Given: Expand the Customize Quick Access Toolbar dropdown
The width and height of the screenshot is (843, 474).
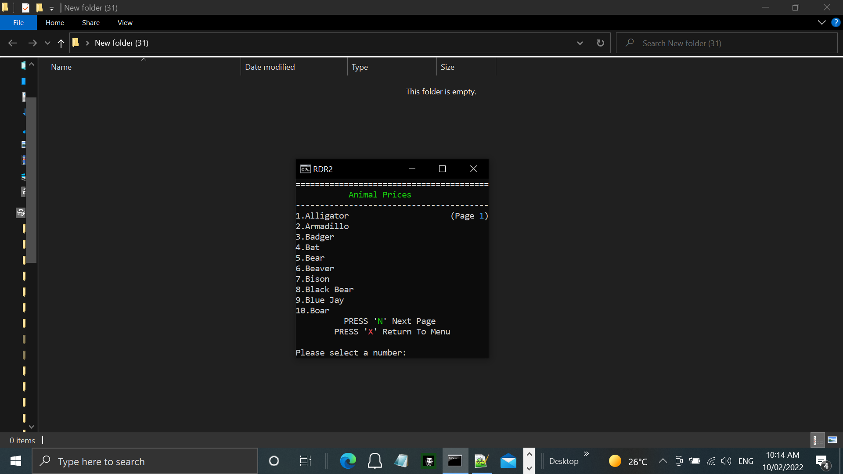Looking at the screenshot, I should (51, 8).
